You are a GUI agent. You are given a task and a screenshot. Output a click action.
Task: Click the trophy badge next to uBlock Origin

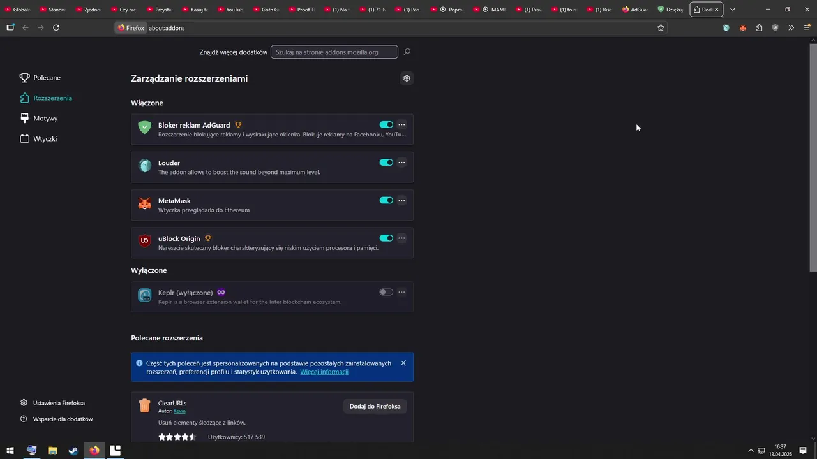tap(208, 238)
